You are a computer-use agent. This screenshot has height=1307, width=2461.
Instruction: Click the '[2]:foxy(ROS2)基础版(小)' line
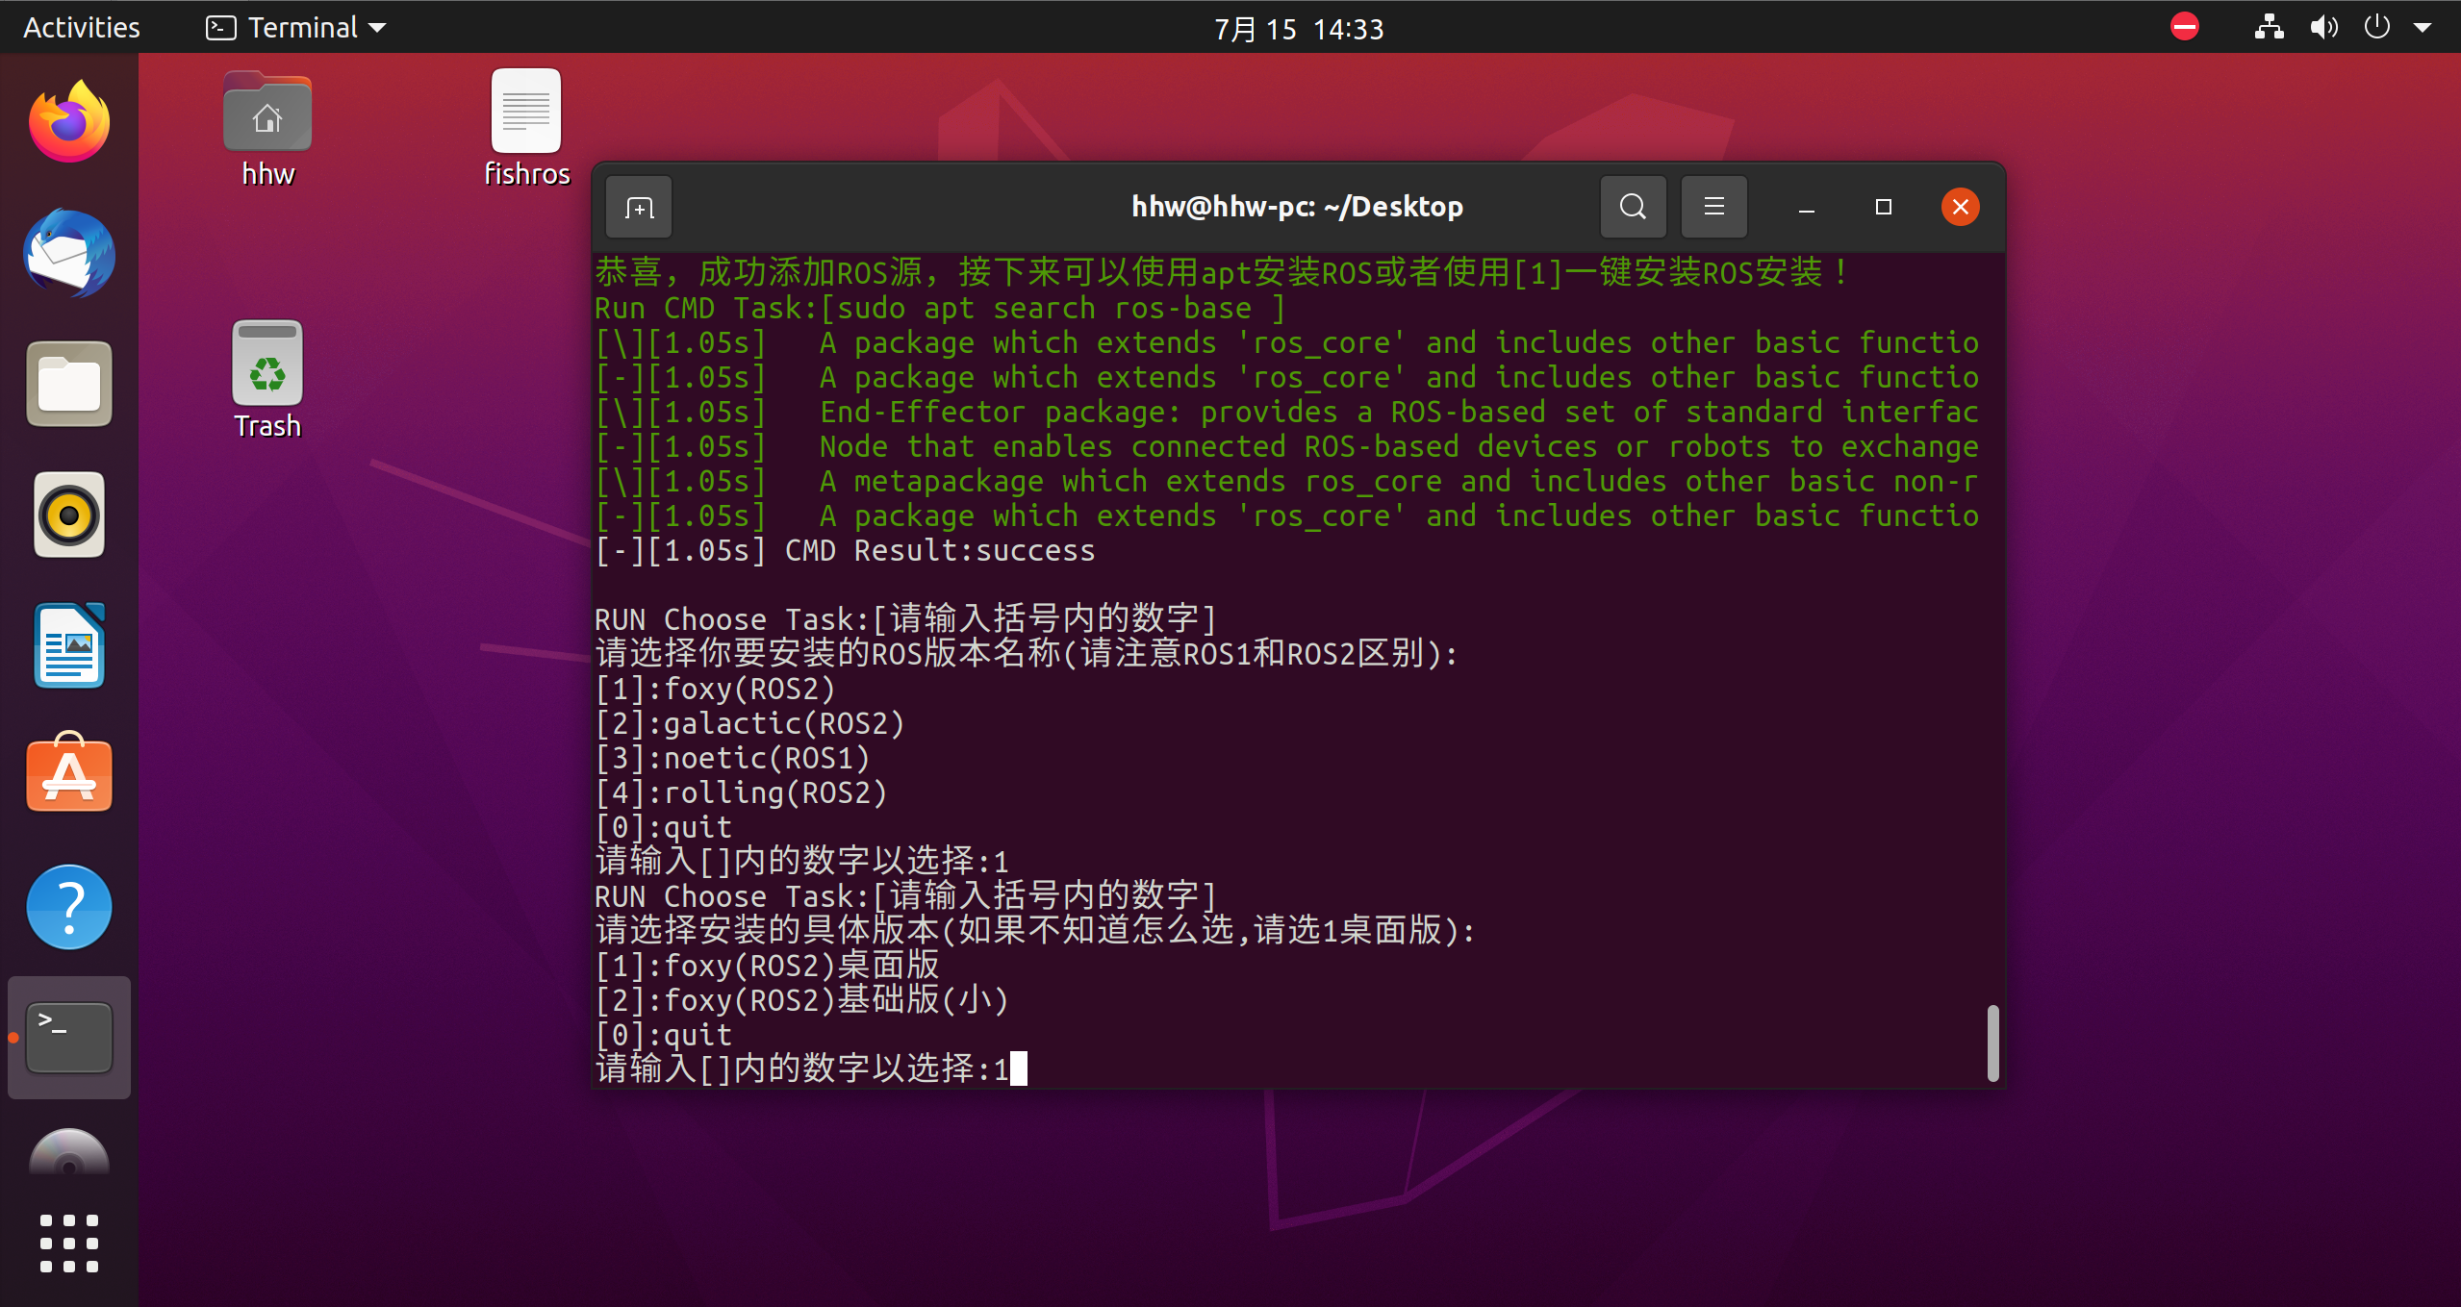(x=801, y=1000)
